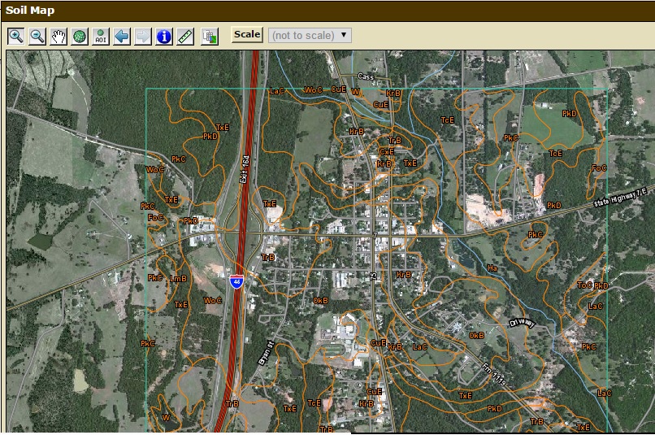655x435 pixels.
Task: Select the Zoom Out magnifier tool
Action: click(x=37, y=37)
